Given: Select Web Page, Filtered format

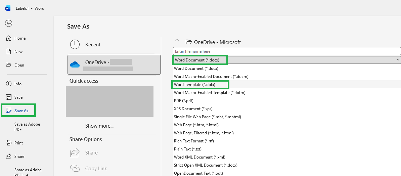Looking at the screenshot, I should 287,133.
